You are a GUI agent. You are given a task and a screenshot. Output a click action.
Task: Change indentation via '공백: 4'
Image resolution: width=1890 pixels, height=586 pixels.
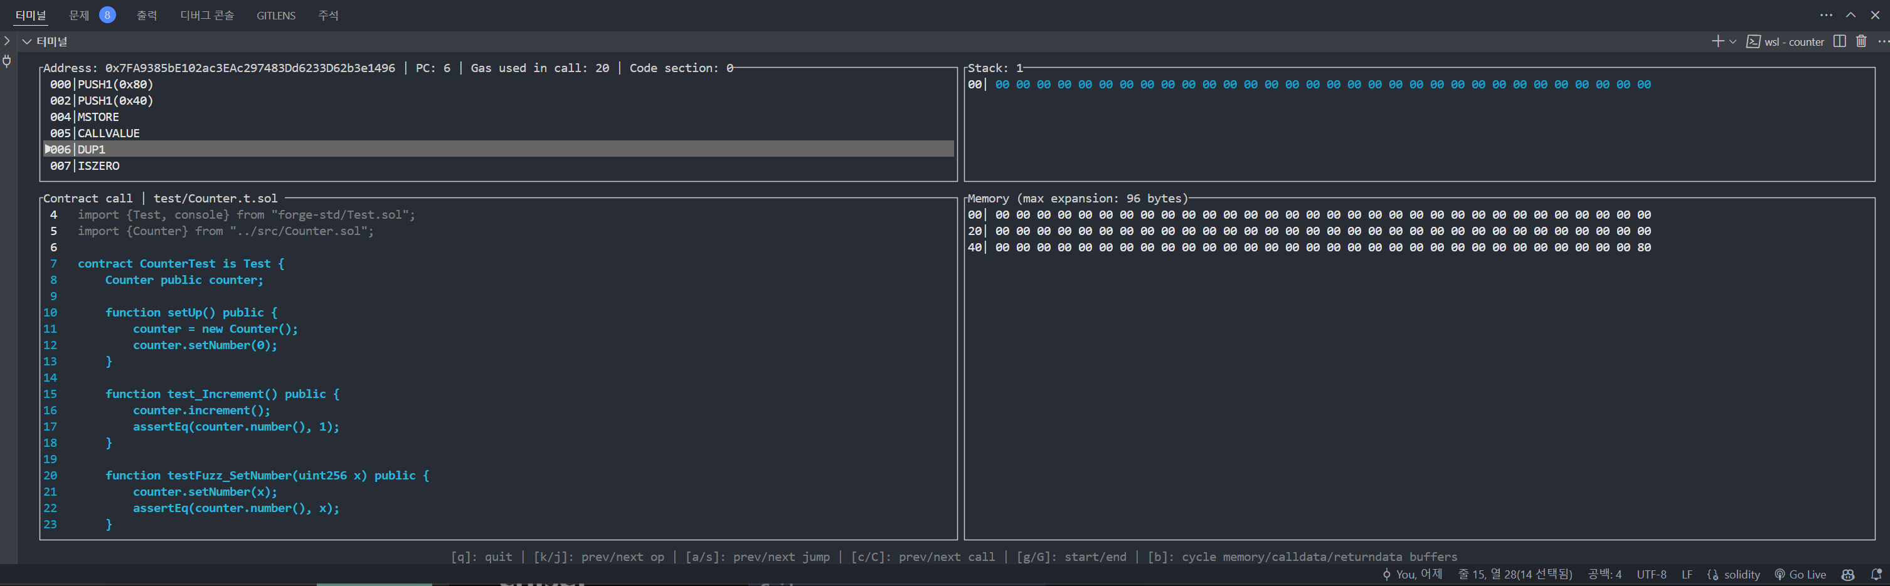point(1605,575)
